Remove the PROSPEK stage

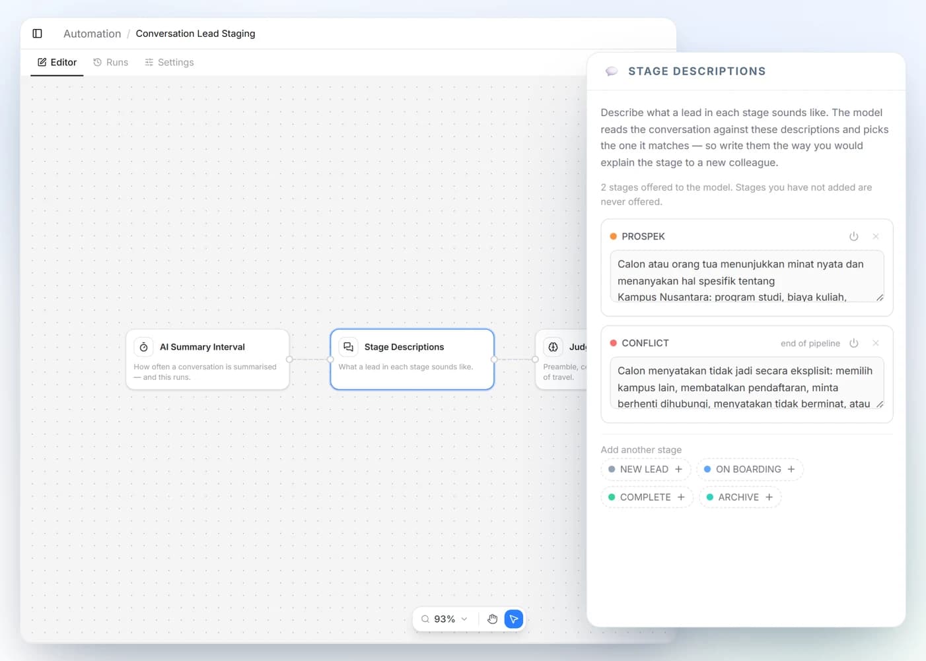(x=876, y=236)
